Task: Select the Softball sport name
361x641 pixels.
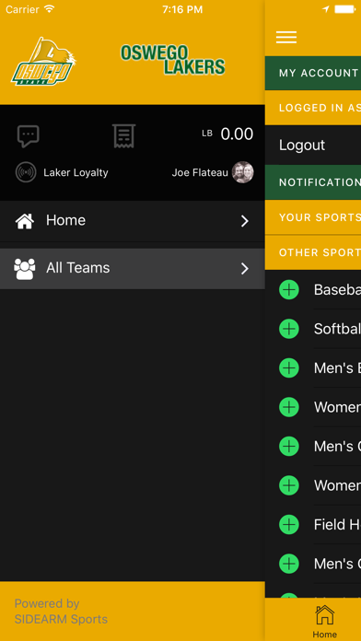Action: pyautogui.click(x=337, y=329)
